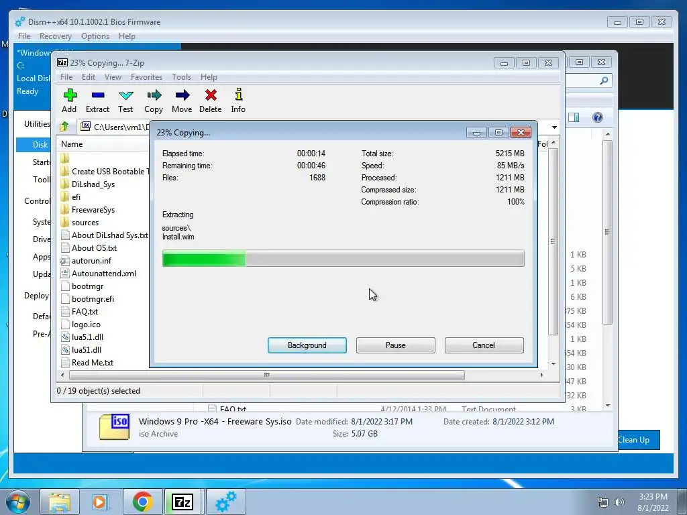Select the lua51.dll file icon

click(65, 350)
